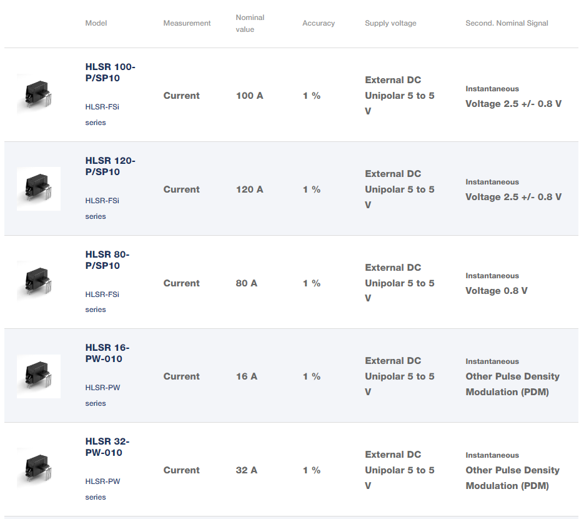Image resolution: width=579 pixels, height=519 pixels.
Task: Open HLSR-PW series link under HLSR 32-PW-010
Action: click(x=102, y=489)
